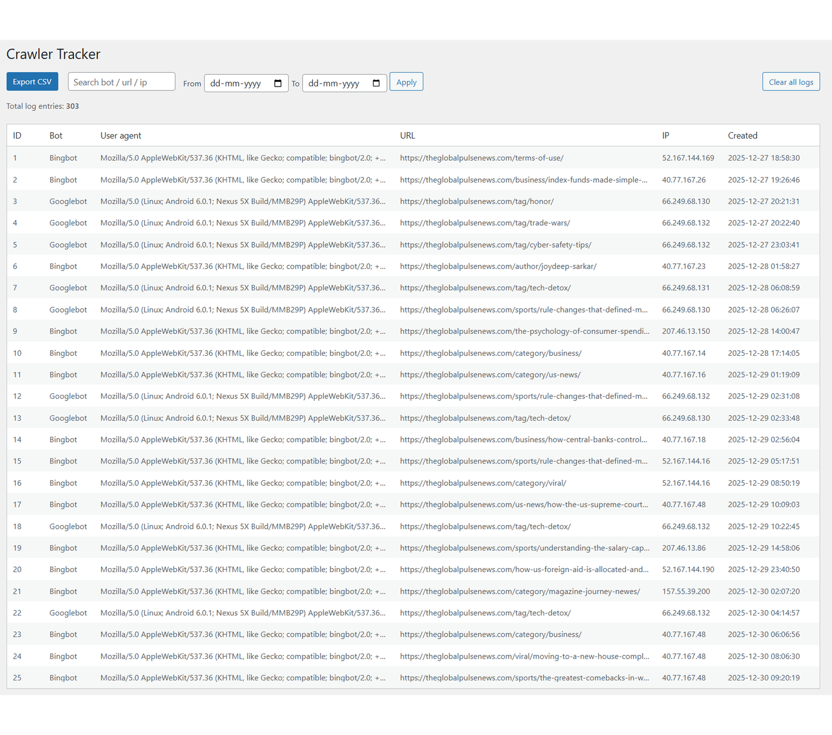Click the Clear all logs button

790,82
